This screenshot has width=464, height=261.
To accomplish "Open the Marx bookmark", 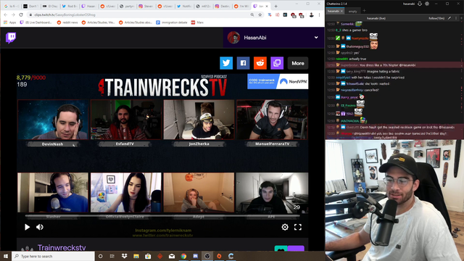I will [197, 22].
